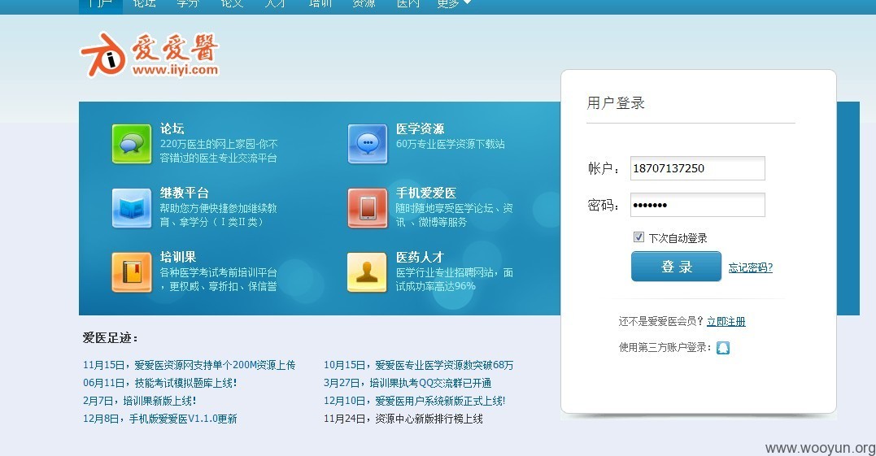Viewport: 876px width, 456px height.
Task: Open news 12月8日 手机版爱爱医V1.1.0更新
Action: (159, 419)
